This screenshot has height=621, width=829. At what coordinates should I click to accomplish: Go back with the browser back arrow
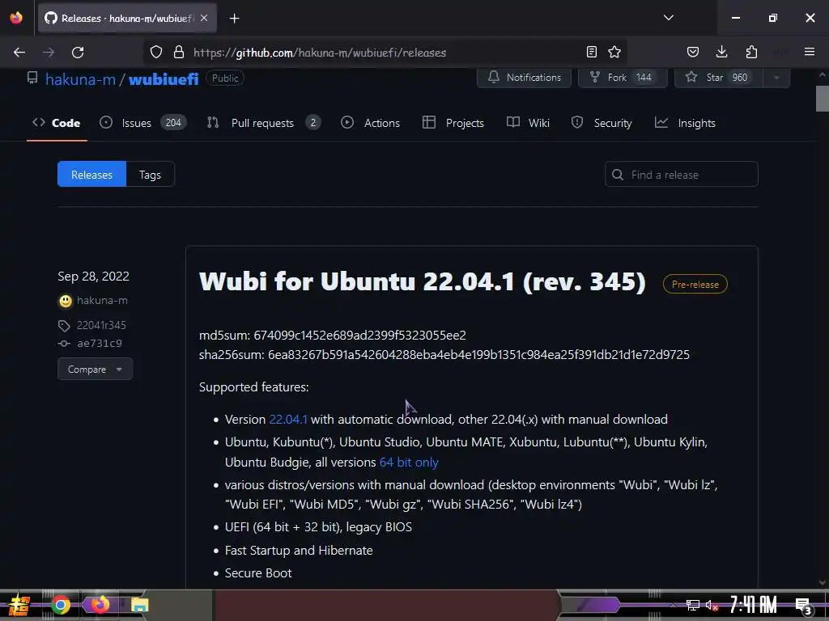pyautogui.click(x=19, y=53)
